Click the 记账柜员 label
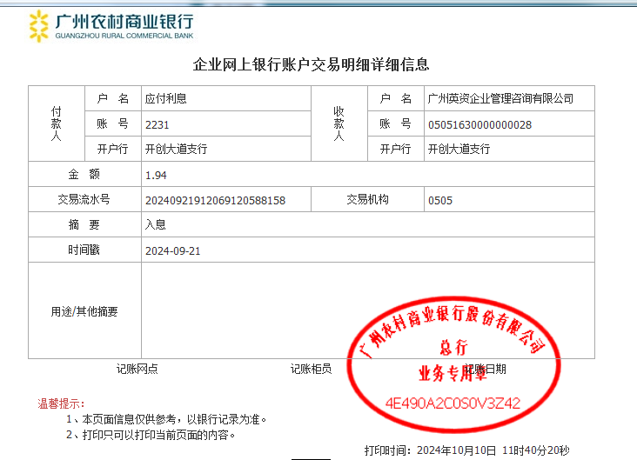637x460 pixels. (x=311, y=369)
